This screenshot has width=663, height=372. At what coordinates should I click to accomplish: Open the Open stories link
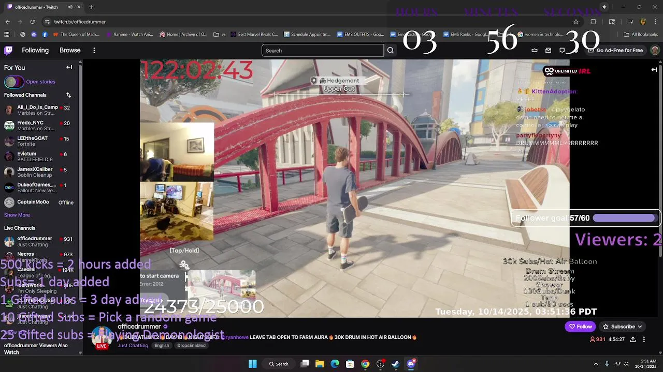coord(40,82)
